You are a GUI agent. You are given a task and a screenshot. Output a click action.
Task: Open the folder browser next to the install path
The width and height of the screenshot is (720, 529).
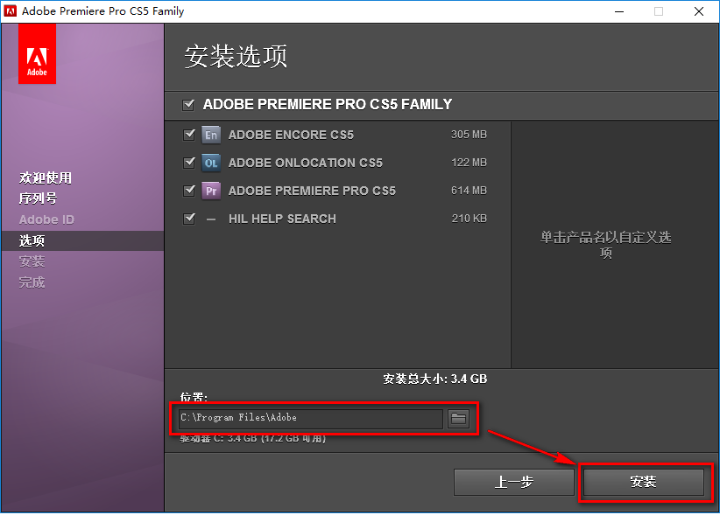tap(457, 418)
